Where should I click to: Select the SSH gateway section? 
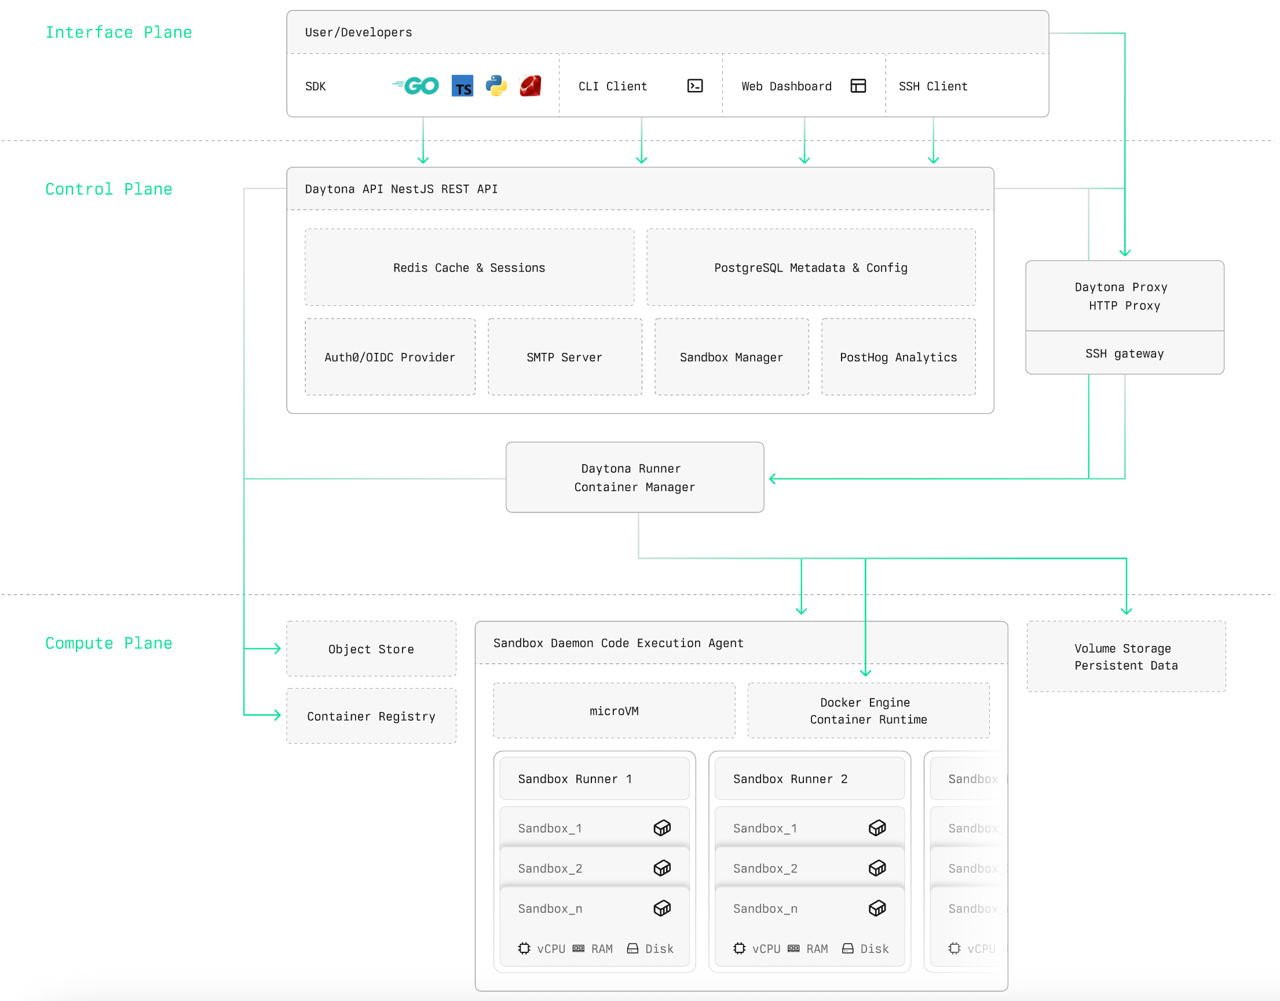click(x=1124, y=353)
